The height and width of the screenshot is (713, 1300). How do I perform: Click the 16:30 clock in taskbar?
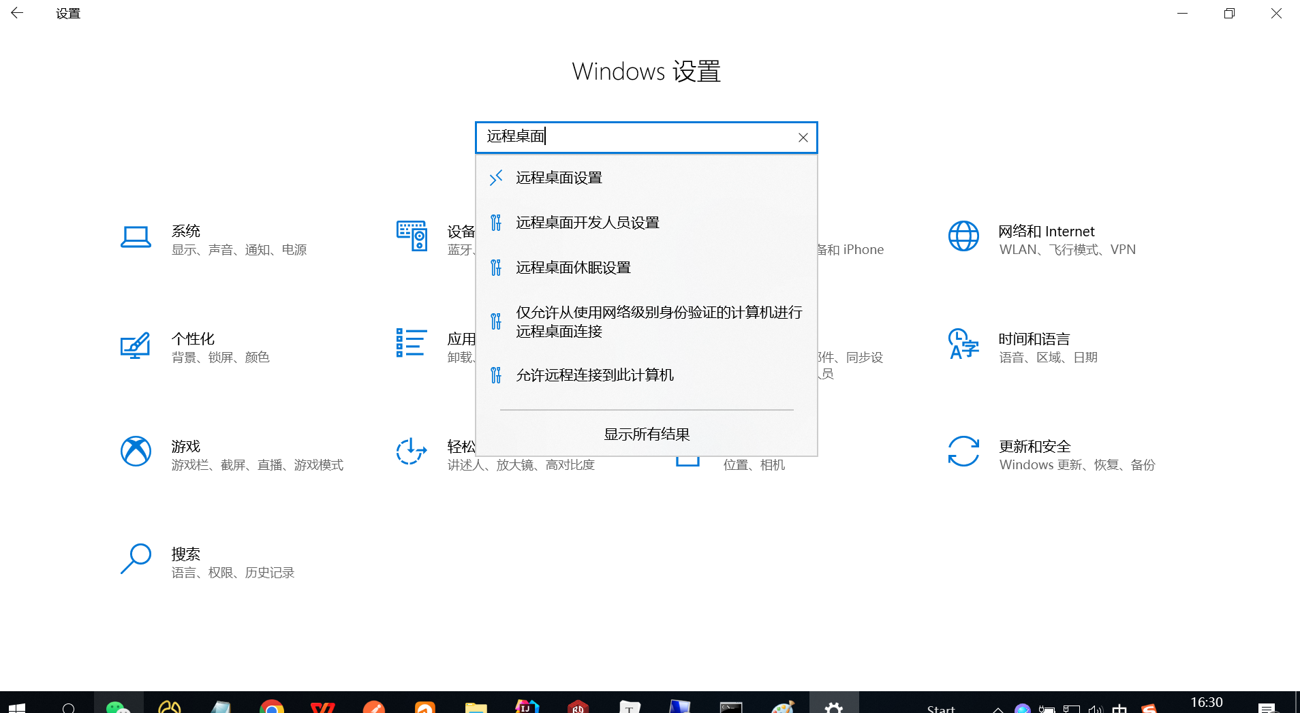(x=1207, y=703)
